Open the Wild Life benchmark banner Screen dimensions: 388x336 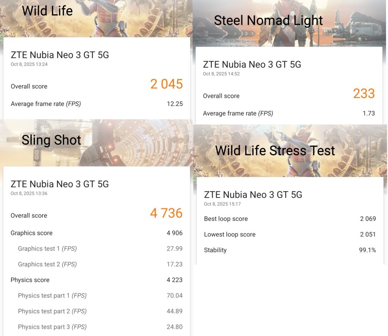47,11
